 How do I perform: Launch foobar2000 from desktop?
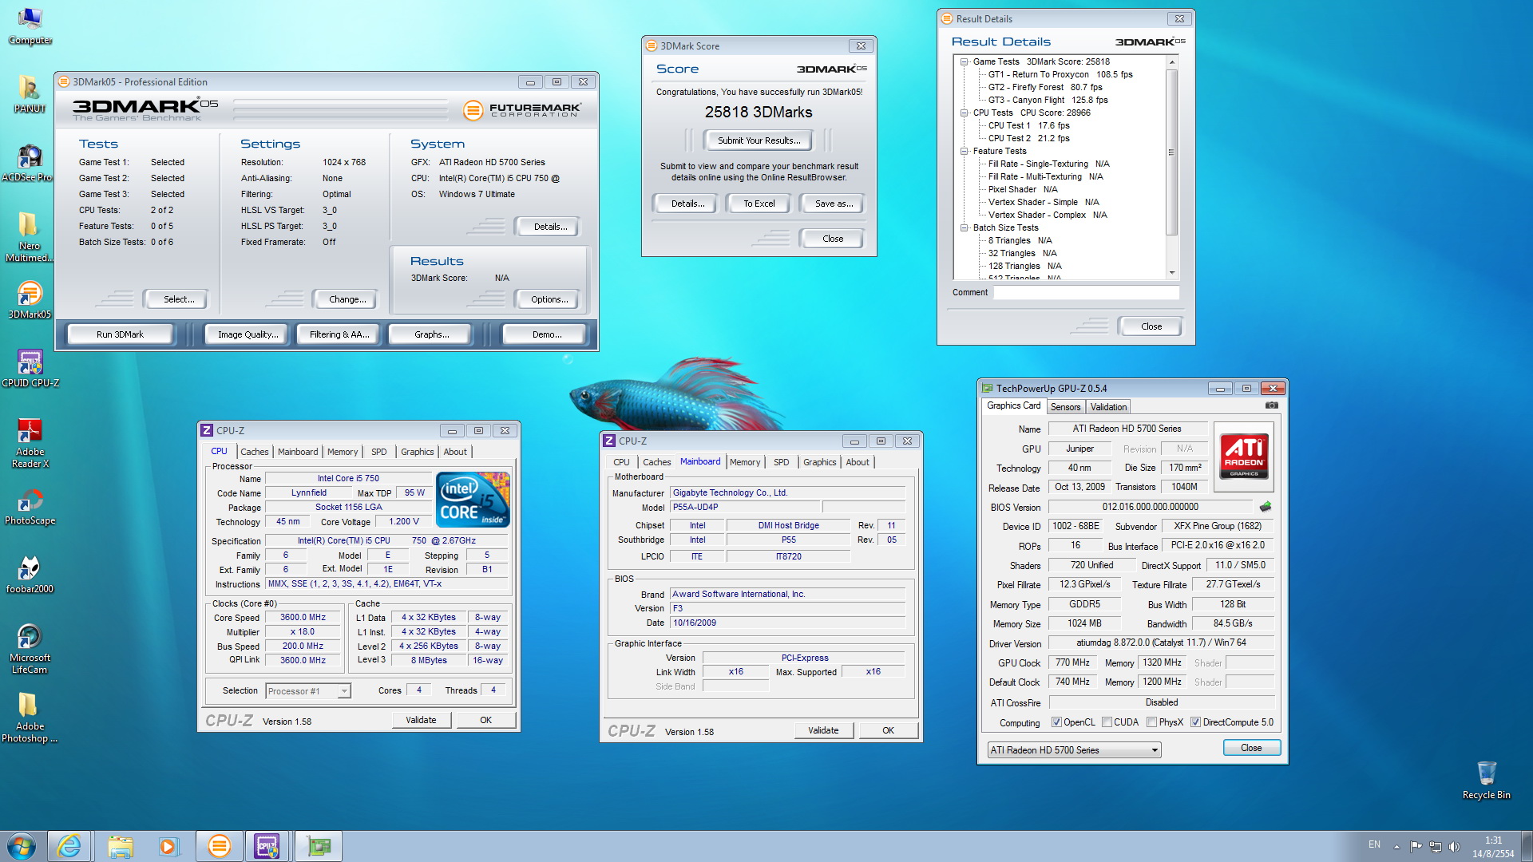coord(30,569)
